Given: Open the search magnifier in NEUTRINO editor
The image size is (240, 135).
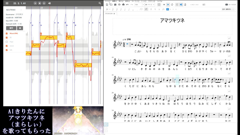Looking at the screenshot, I should click(x=100, y=3).
